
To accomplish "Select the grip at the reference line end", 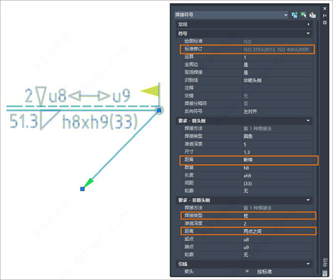I will [159, 110].
